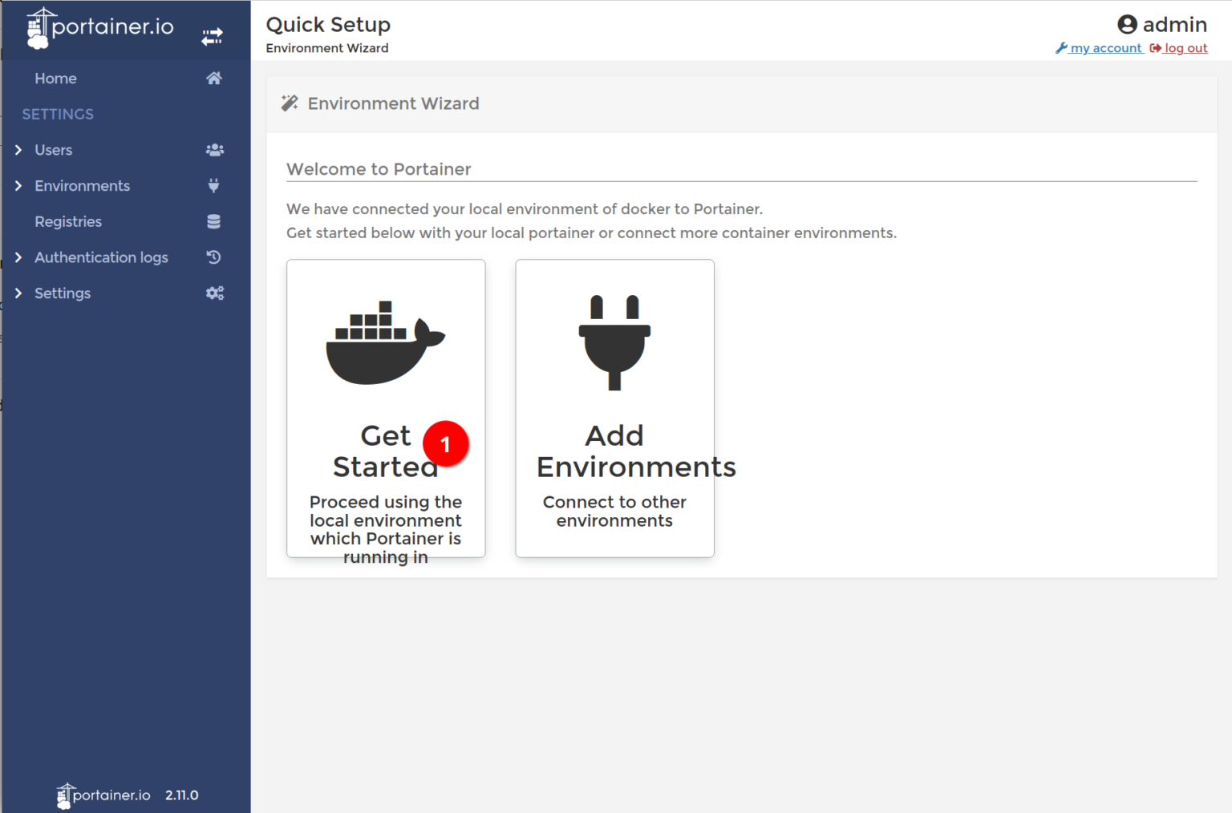1232x813 pixels.
Task: Click the log out link
Action: tap(1178, 48)
